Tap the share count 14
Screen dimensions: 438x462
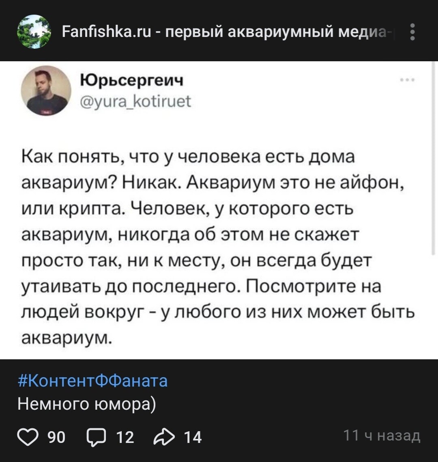tap(193, 437)
